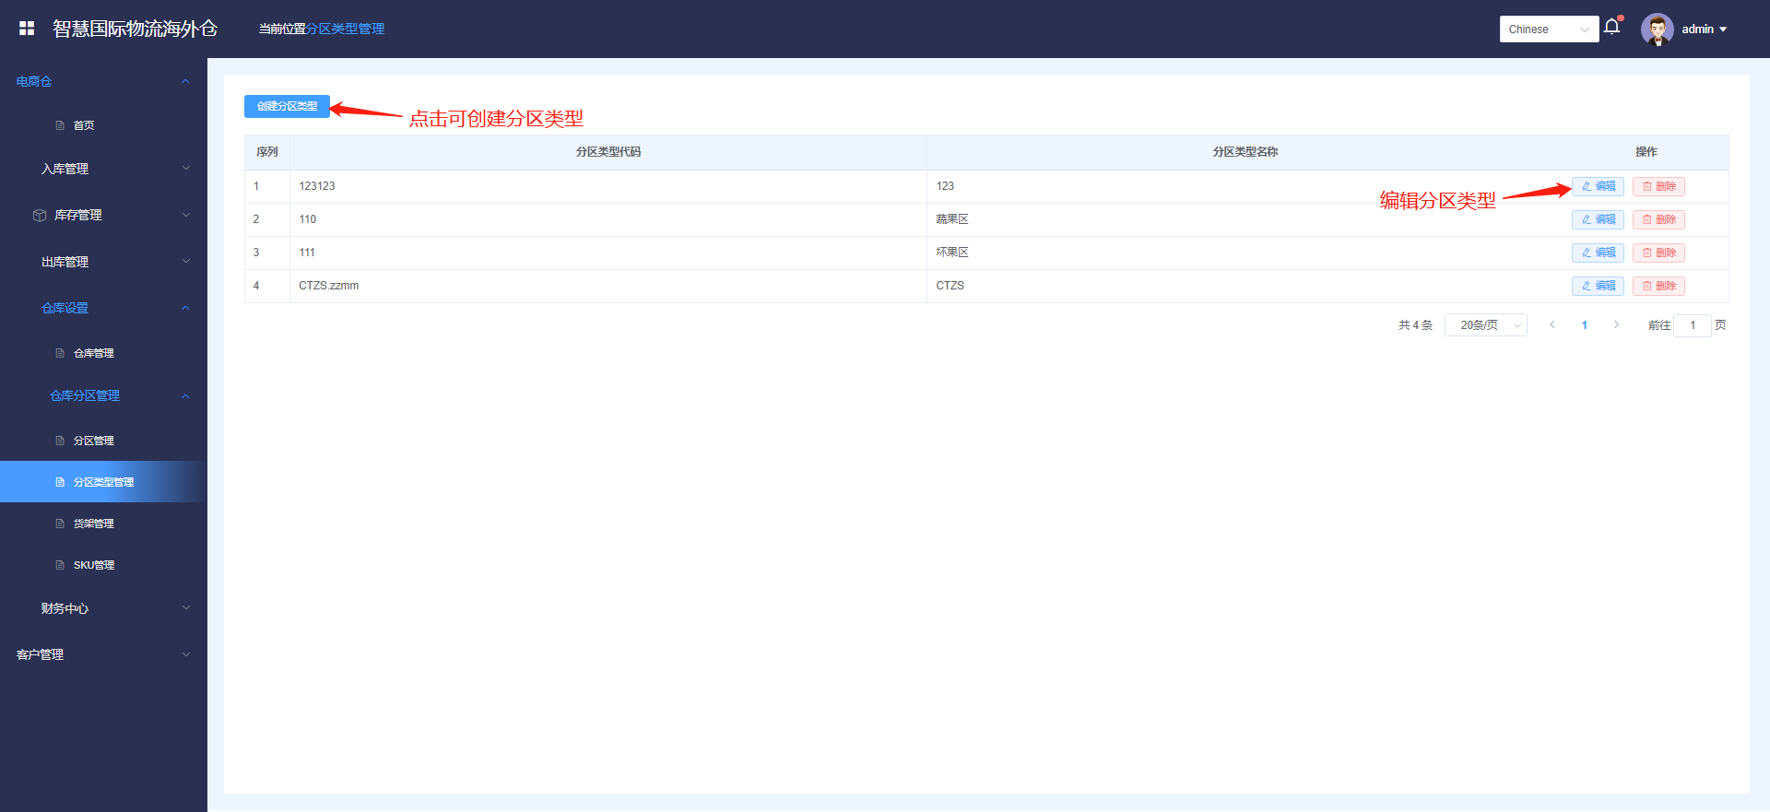Viewport: 1770px width, 812px height.
Task: Open the 首页 sidebar item
Action: [84, 125]
